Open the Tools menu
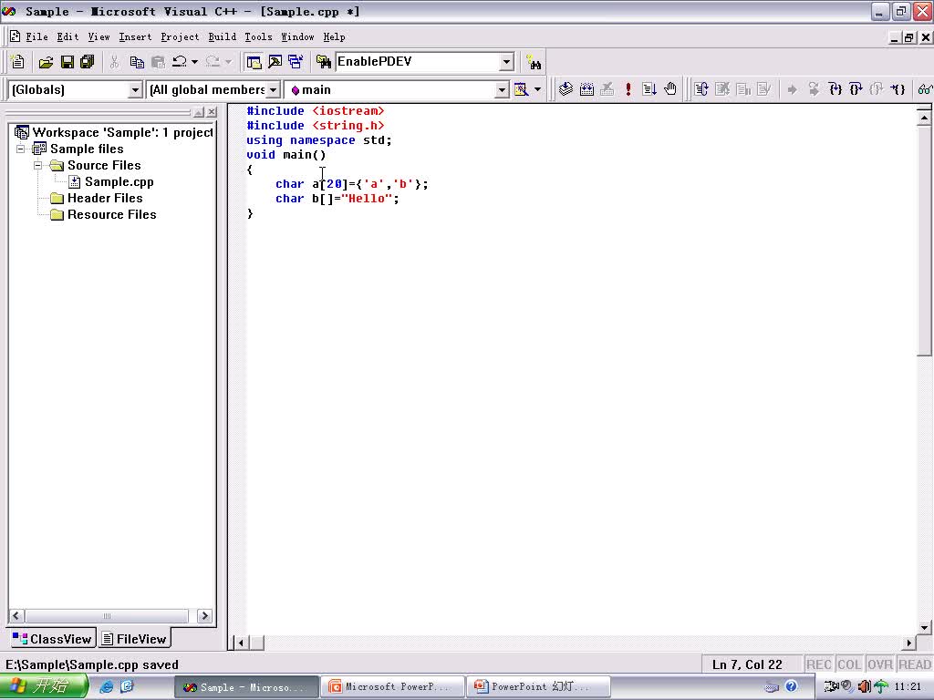Image resolution: width=934 pixels, height=700 pixels. click(x=258, y=36)
